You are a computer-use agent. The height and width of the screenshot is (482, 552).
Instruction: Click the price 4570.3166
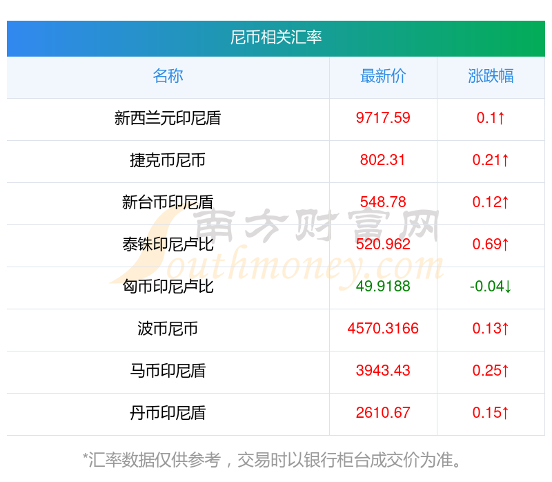point(383,329)
